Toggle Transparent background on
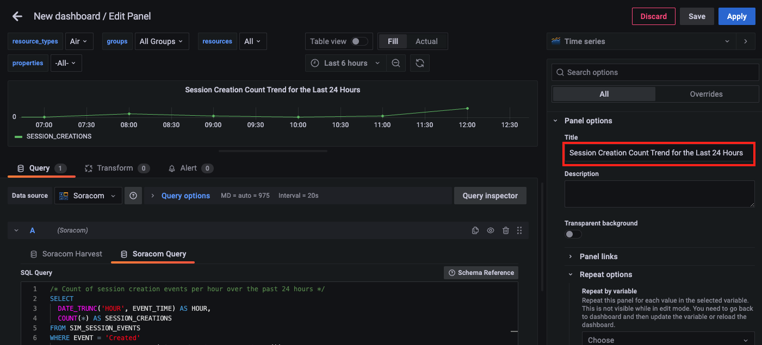The image size is (762, 345). click(x=573, y=234)
